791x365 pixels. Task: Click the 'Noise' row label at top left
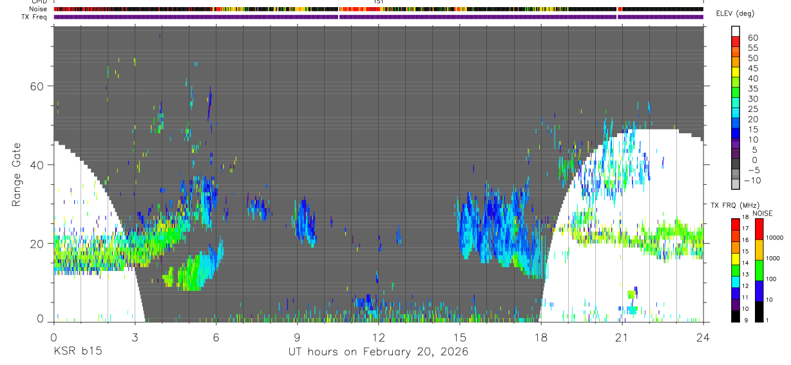point(39,9)
